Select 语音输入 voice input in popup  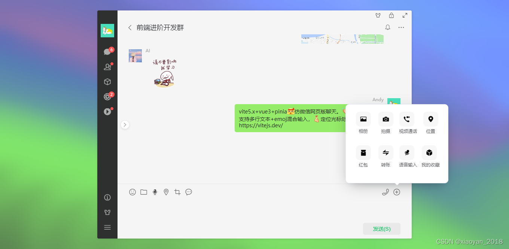pos(408,157)
